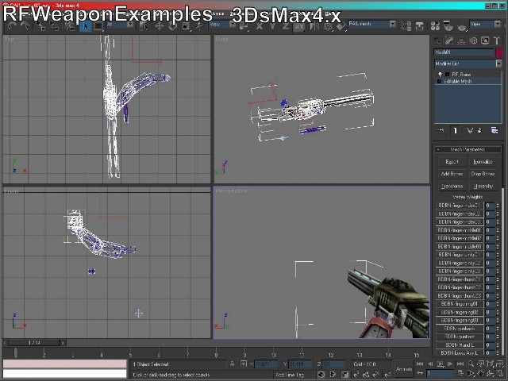Click spinner next to BDBN Hand L weight

pos(498,345)
